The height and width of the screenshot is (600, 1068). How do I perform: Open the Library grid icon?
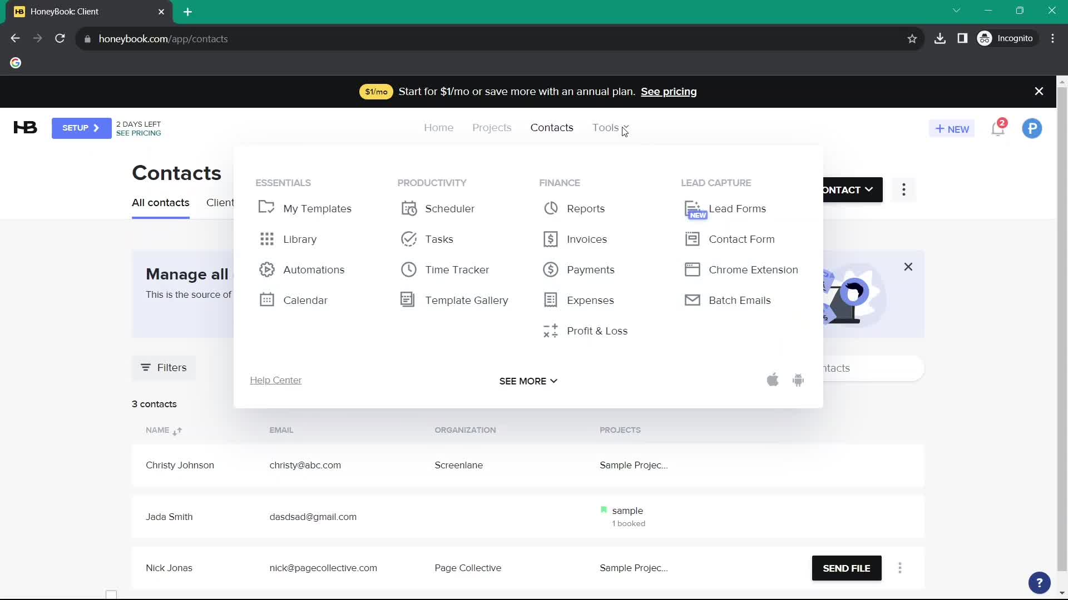(x=266, y=239)
